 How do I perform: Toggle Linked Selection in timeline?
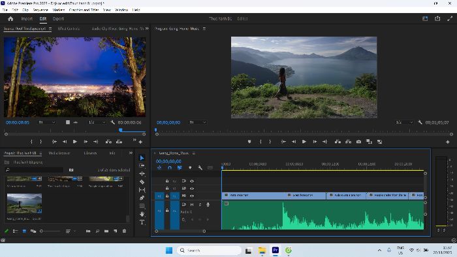180,167
